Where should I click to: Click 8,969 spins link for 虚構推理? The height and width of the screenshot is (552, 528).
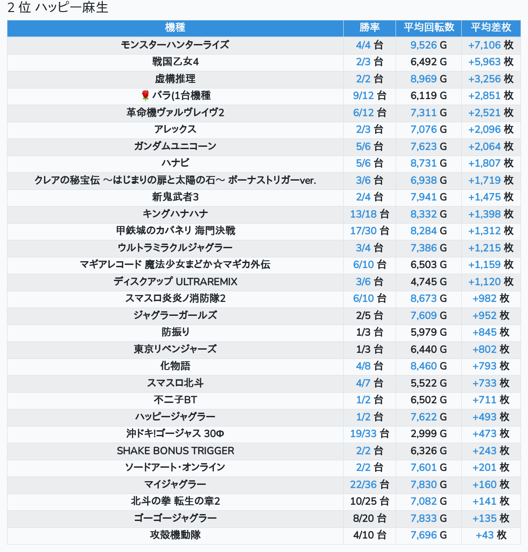tap(423, 79)
